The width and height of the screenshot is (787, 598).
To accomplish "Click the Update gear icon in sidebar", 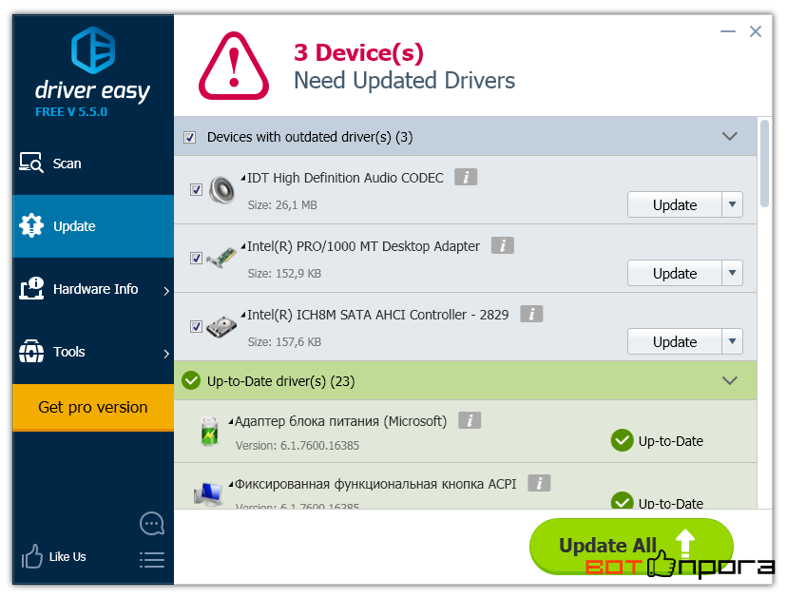I will coord(31,225).
